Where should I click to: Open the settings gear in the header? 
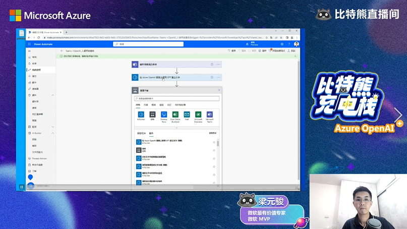coord(282,44)
